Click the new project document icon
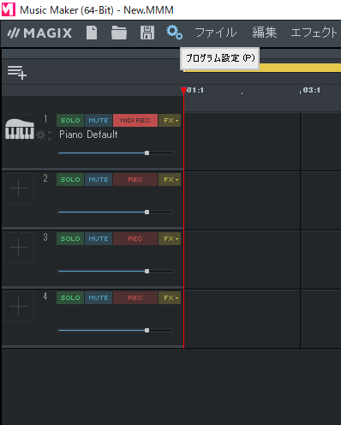Viewport: 341px width, 425px height. click(x=92, y=33)
